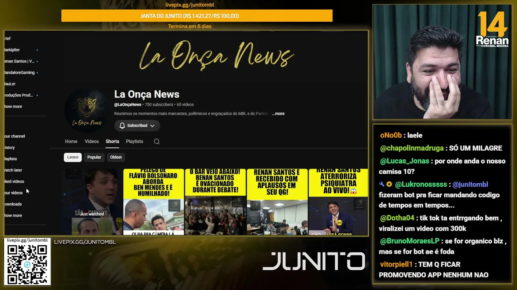The height and width of the screenshot is (290, 517).
Task: Open the 'Just watched' short thumbnail
Action: tap(92, 202)
